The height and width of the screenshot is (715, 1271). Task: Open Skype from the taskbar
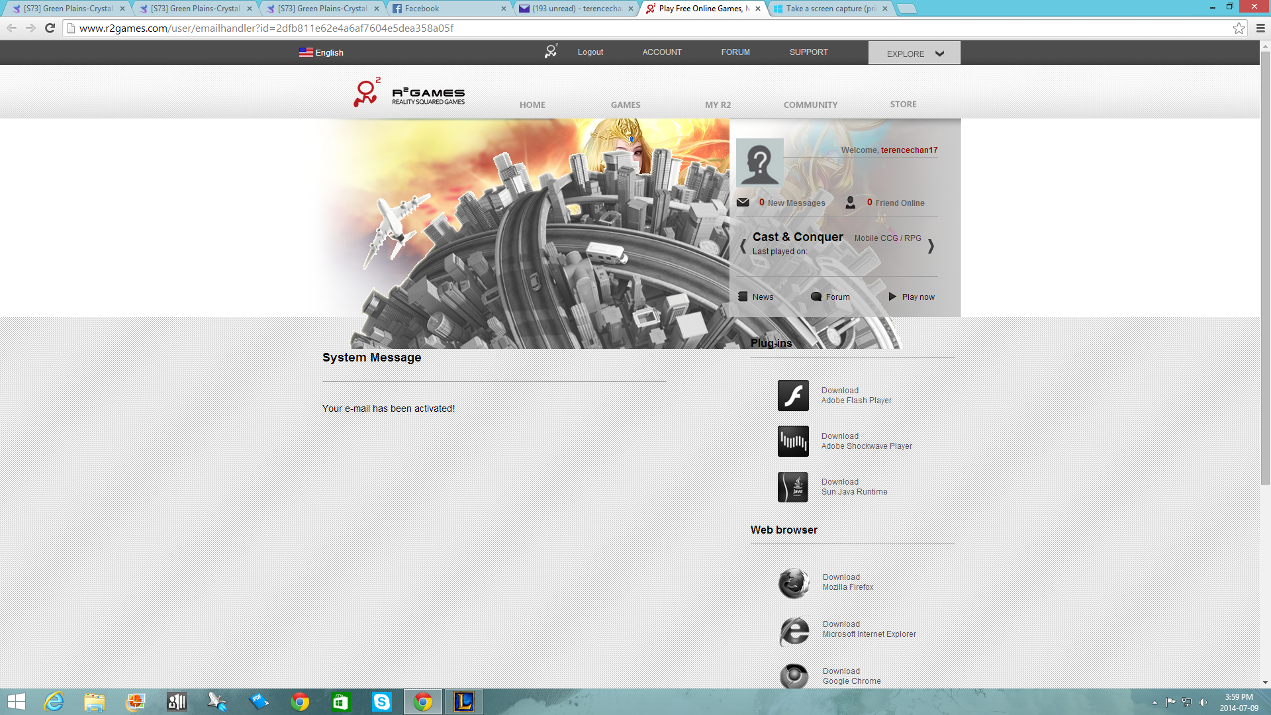point(381,702)
